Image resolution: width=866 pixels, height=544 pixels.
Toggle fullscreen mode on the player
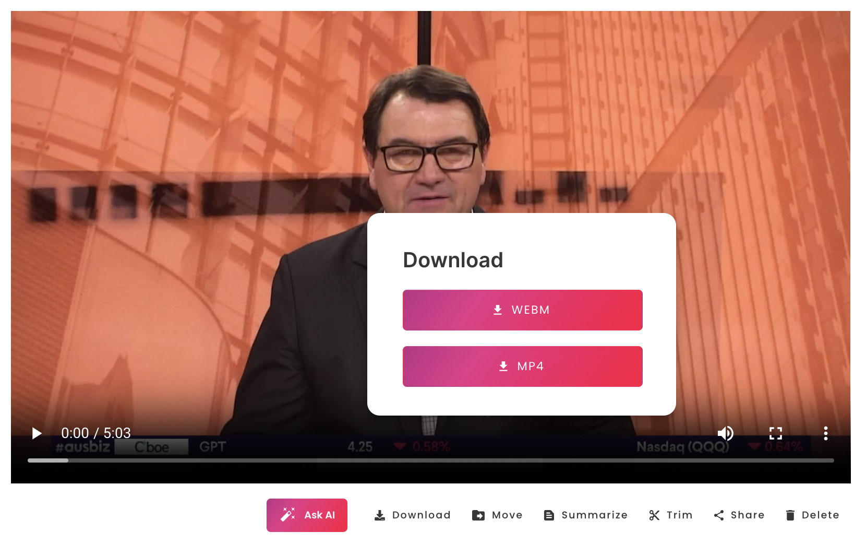pyautogui.click(x=776, y=433)
